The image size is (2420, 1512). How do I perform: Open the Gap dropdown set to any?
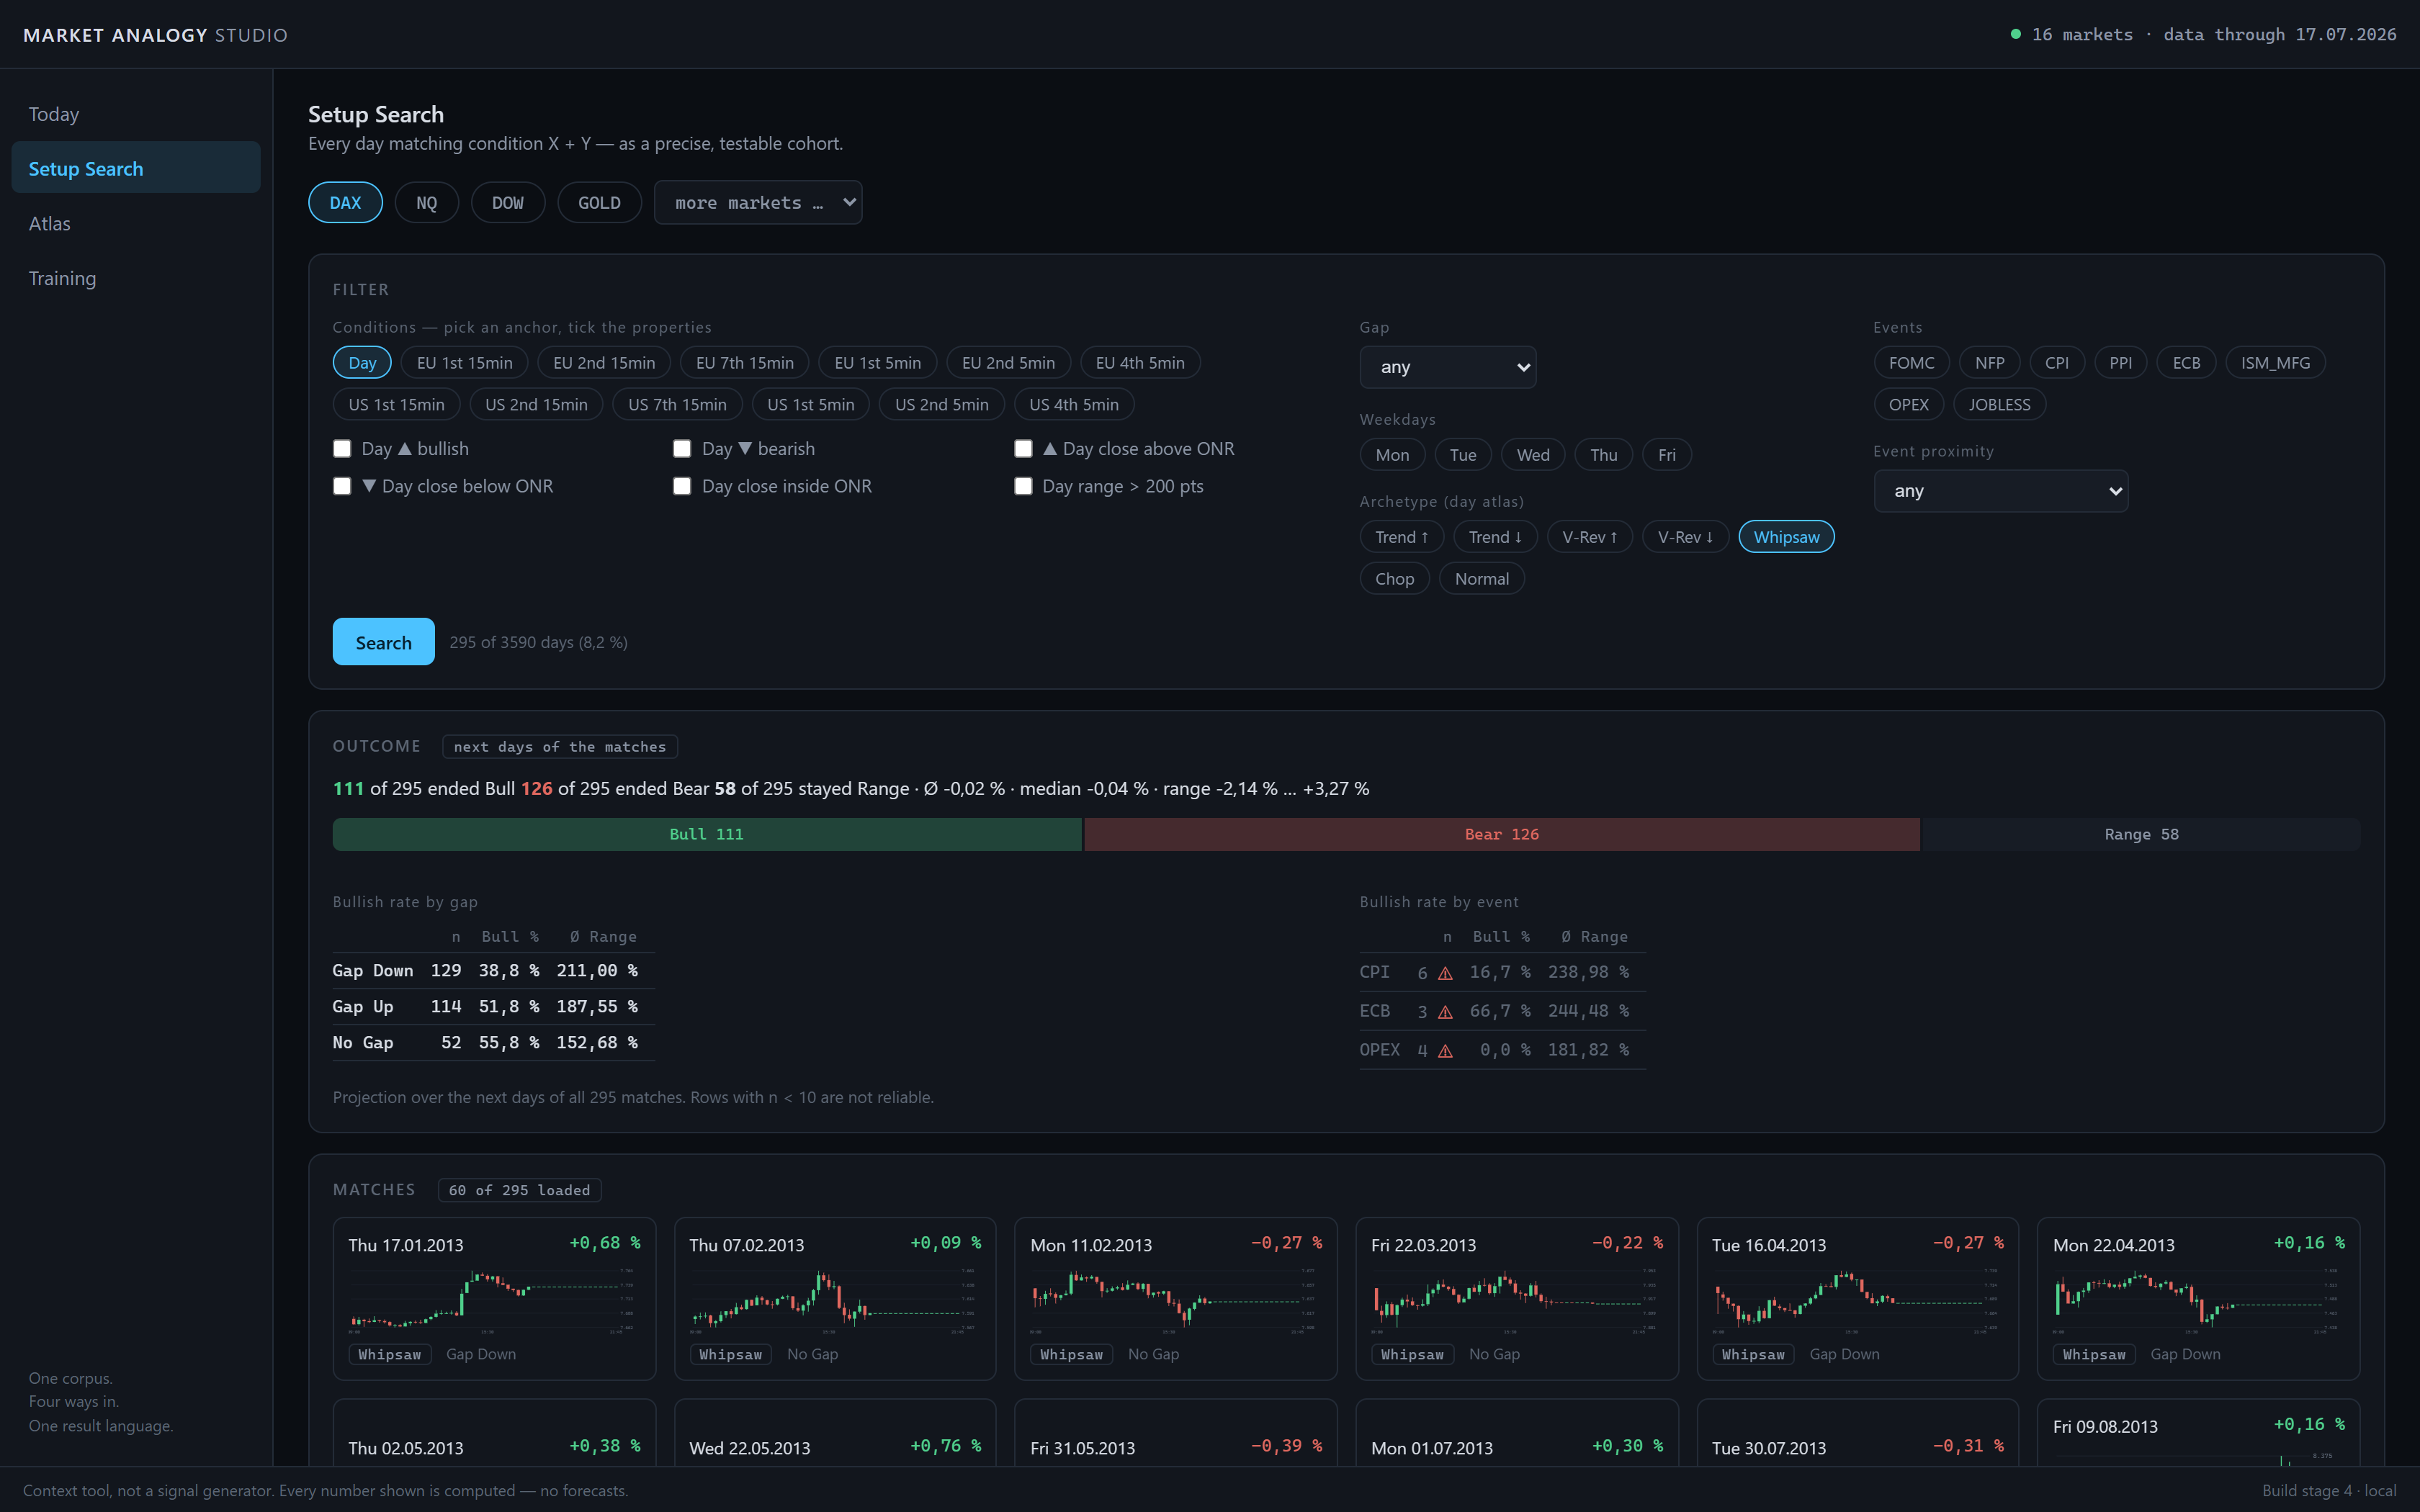pos(1447,367)
